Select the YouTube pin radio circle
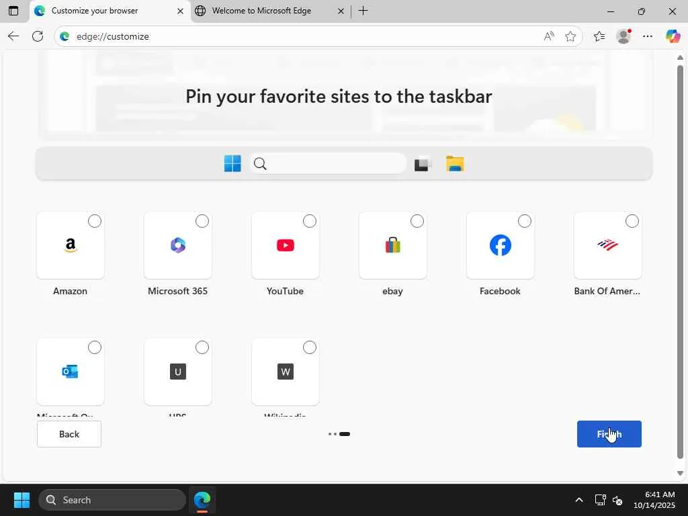 click(309, 221)
